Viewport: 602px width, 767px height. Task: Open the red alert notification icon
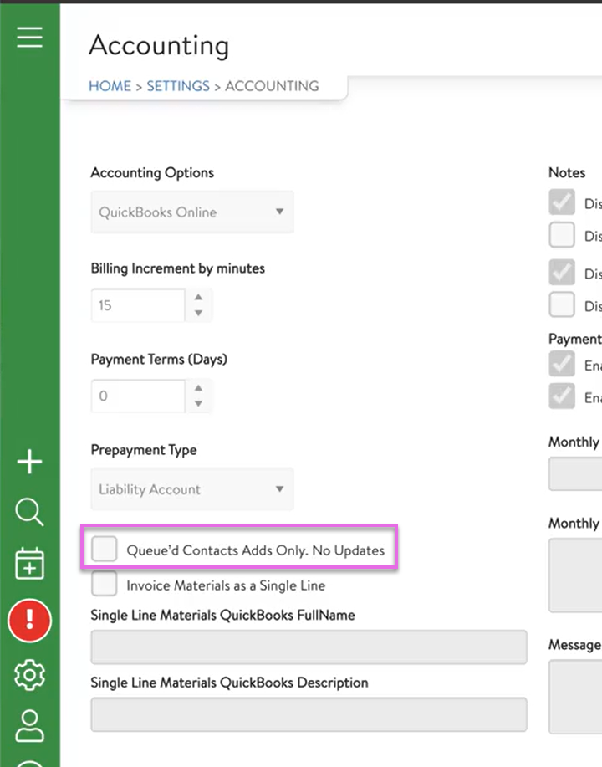(29, 621)
